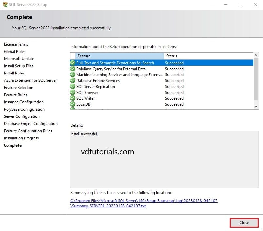Click Install Setup Files step

point(19,66)
